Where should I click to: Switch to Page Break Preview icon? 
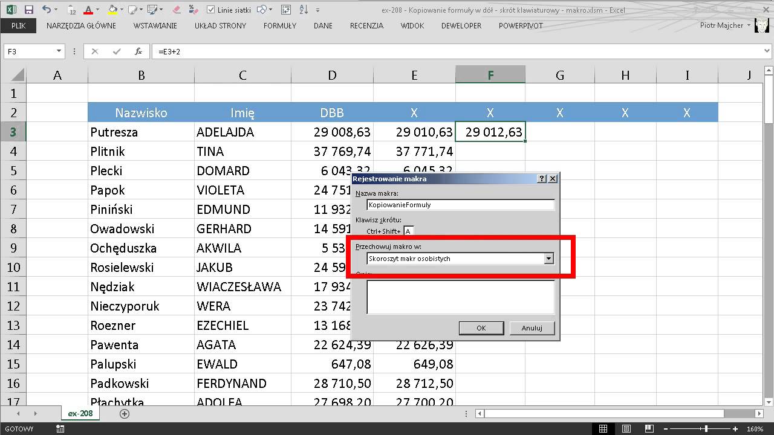(x=649, y=429)
